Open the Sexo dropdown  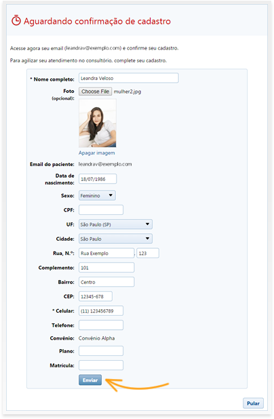point(97,196)
